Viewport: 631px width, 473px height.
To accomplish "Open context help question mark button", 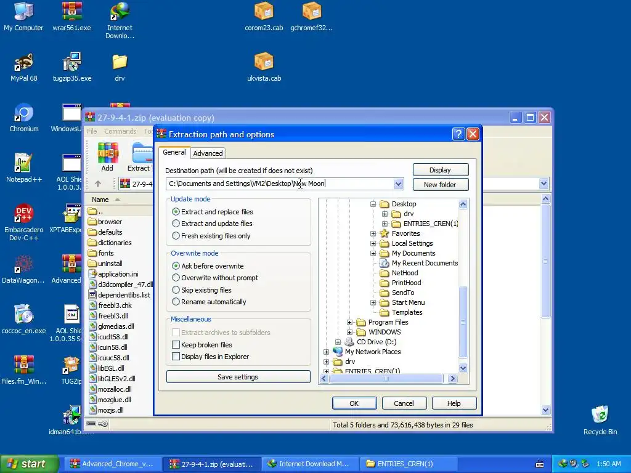I will pos(458,134).
